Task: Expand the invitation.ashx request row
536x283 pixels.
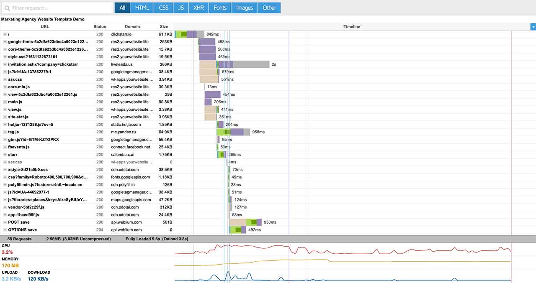Action: click(5, 64)
